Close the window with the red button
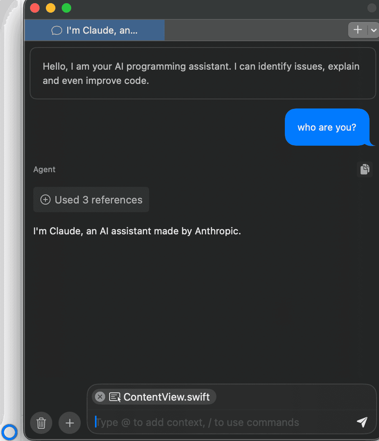Viewport: 379px width, 441px height. [35, 8]
